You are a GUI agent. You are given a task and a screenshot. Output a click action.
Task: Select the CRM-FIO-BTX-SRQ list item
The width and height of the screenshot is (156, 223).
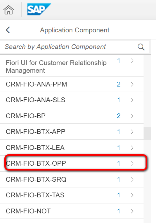pyautogui.click(x=72, y=179)
